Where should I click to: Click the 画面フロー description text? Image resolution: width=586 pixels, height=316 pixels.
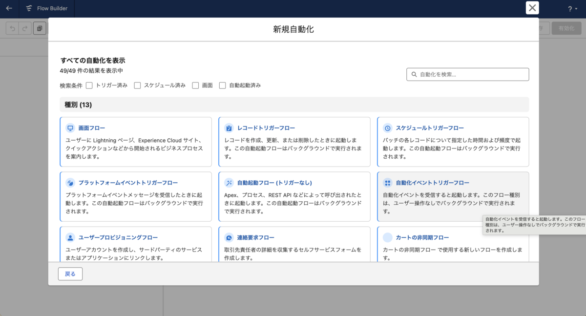[x=134, y=148]
